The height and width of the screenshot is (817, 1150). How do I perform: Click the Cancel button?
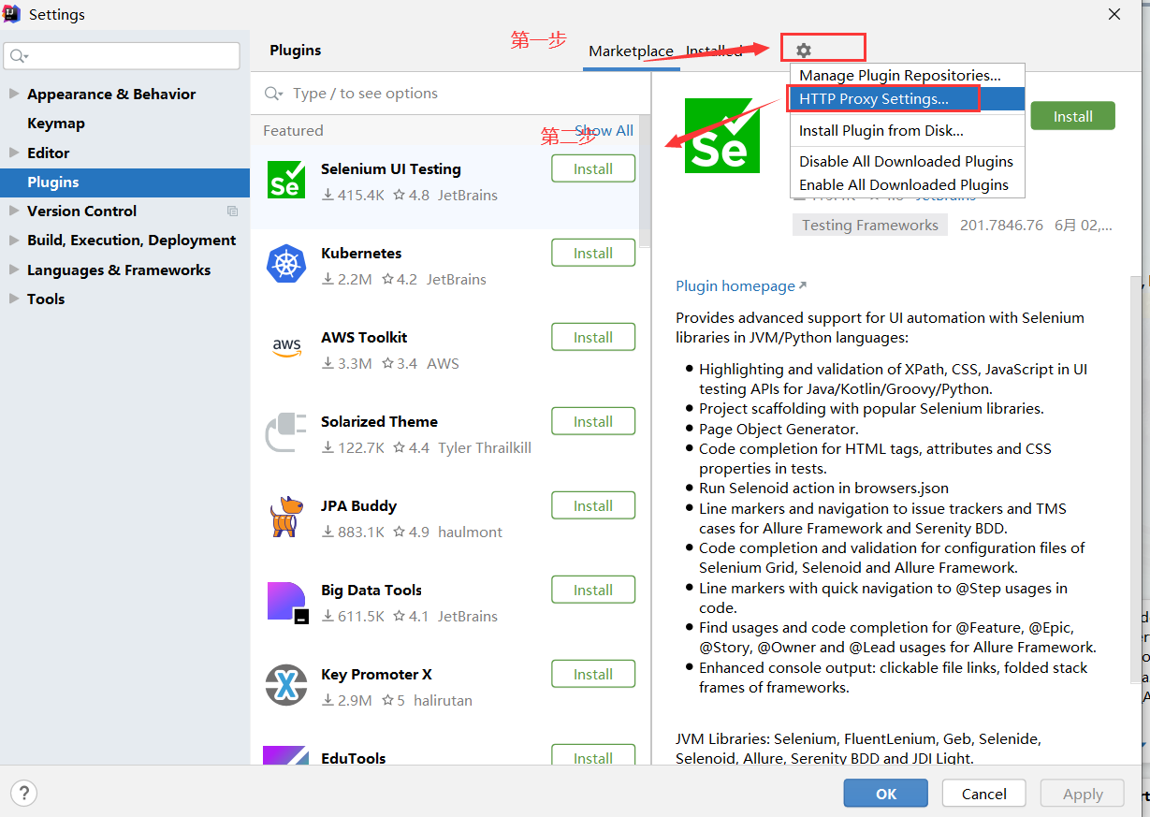pyautogui.click(x=984, y=794)
